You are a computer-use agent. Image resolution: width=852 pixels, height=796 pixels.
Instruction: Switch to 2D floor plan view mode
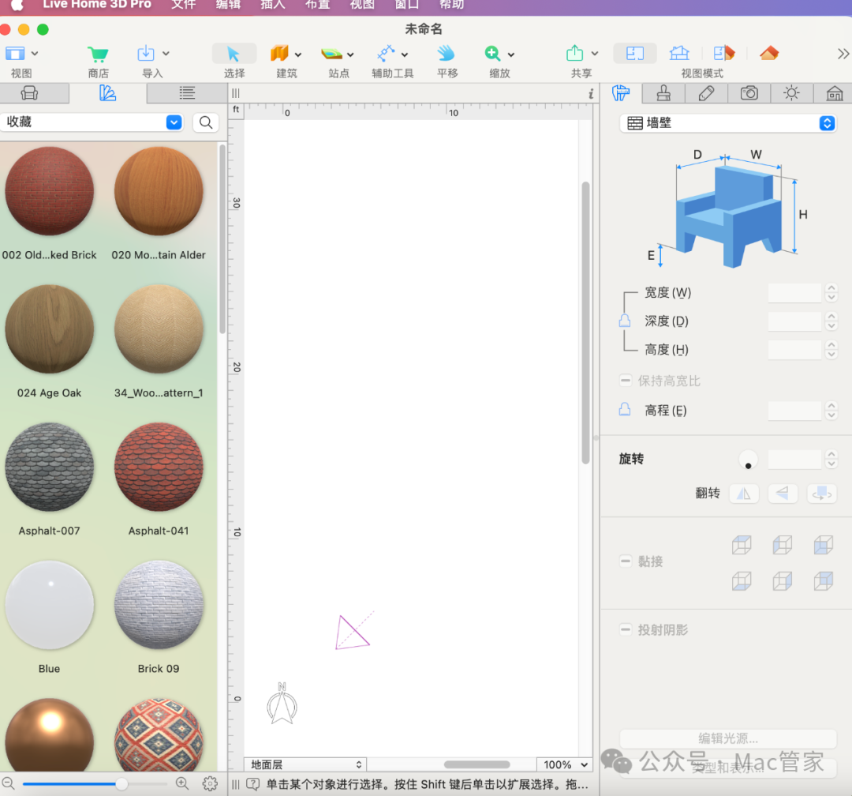634,54
